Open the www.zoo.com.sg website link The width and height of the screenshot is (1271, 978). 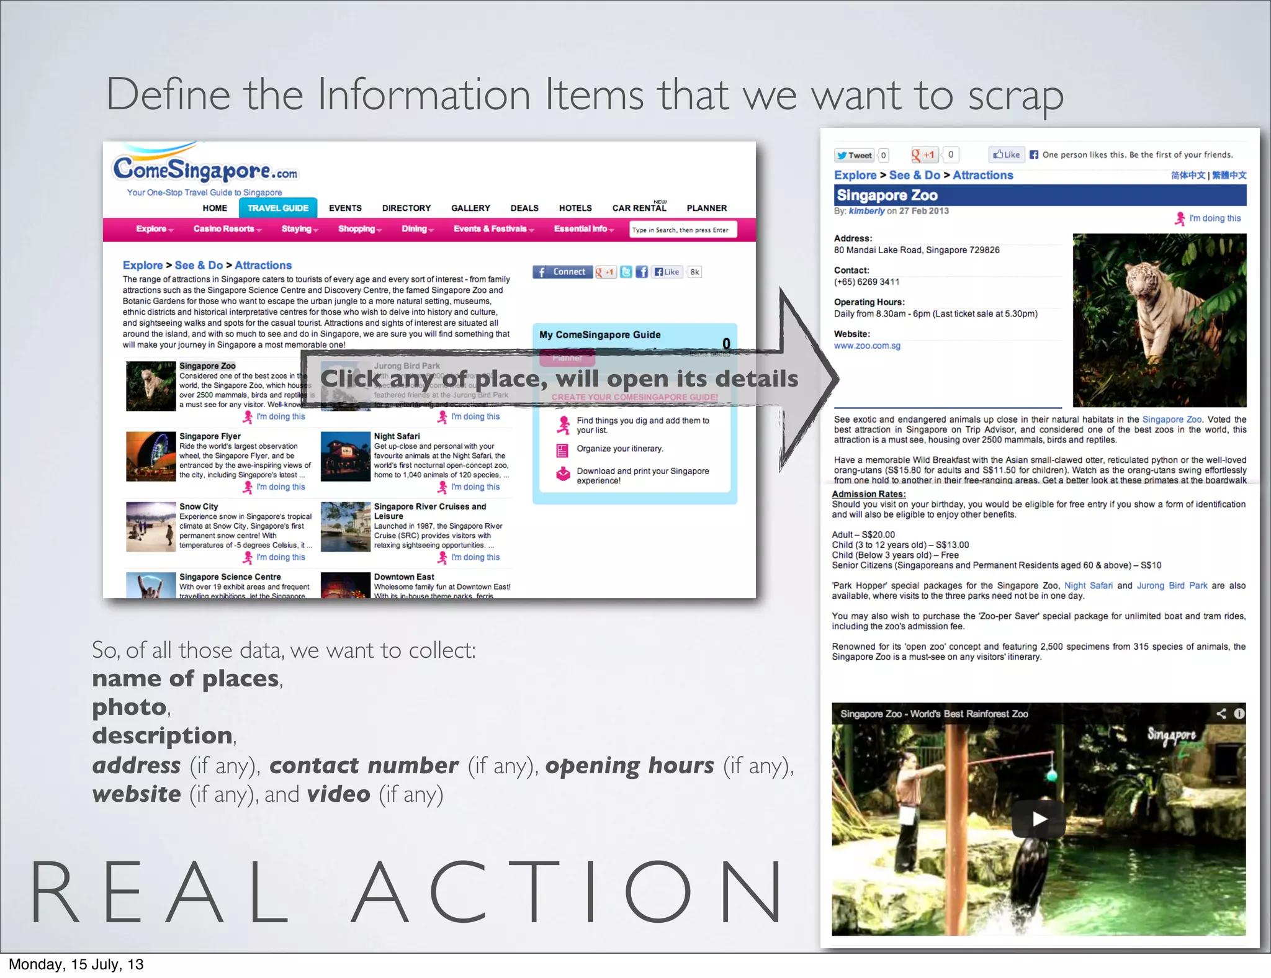coord(867,346)
